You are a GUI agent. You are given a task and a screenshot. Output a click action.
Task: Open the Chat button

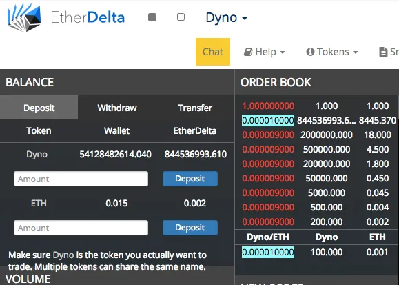pos(213,52)
